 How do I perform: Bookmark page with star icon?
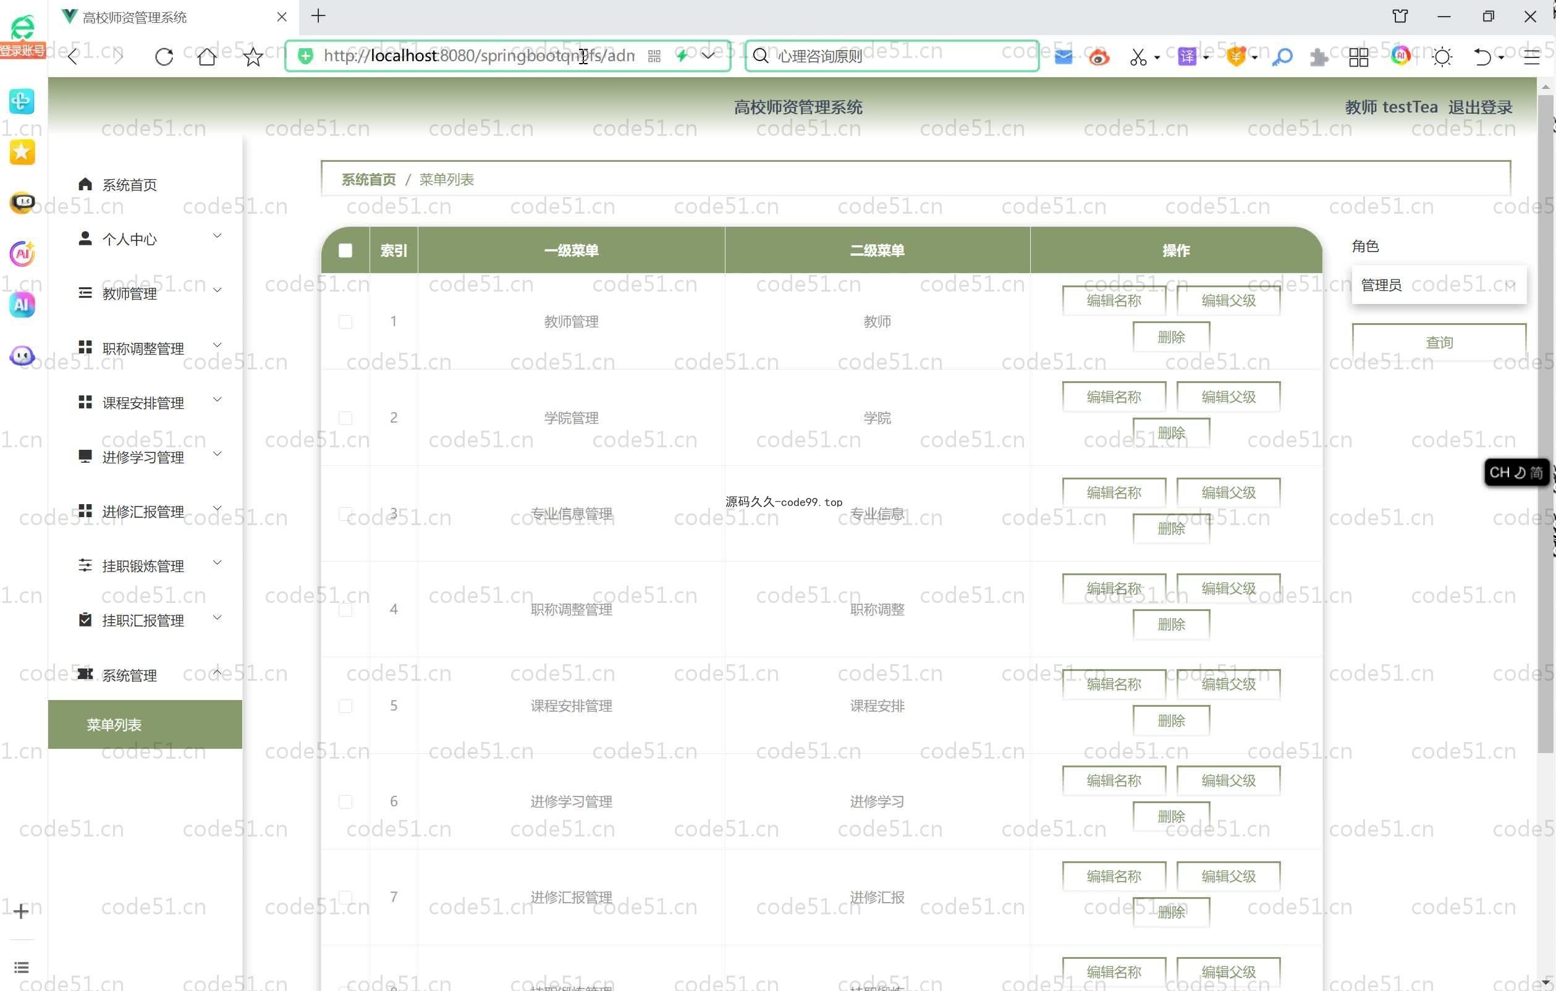click(x=253, y=57)
